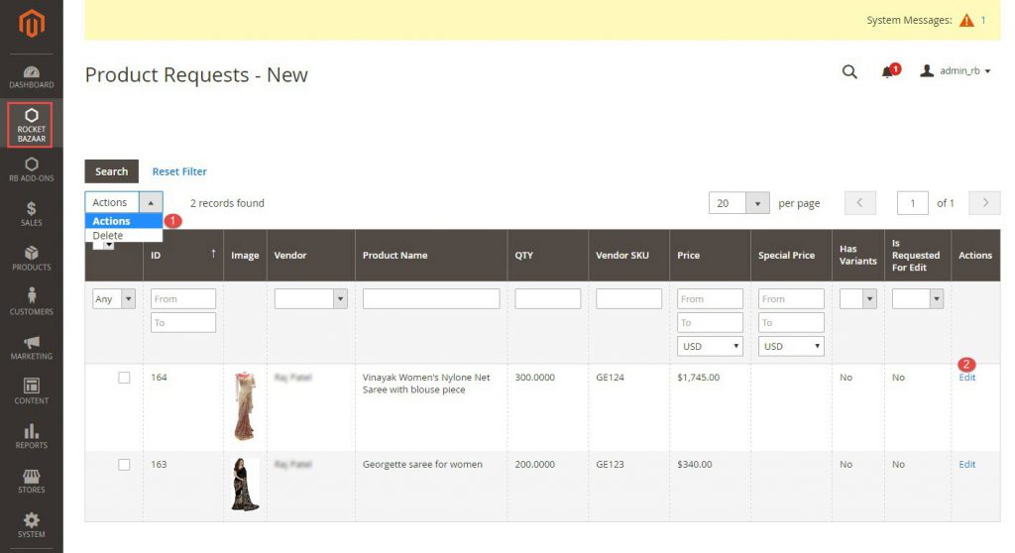Click the global search magnifier icon
Viewport: 1015px width, 553px height.
click(849, 71)
